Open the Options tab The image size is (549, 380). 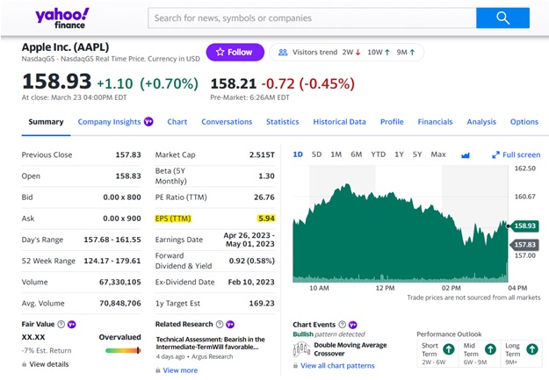(x=524, y=122)
